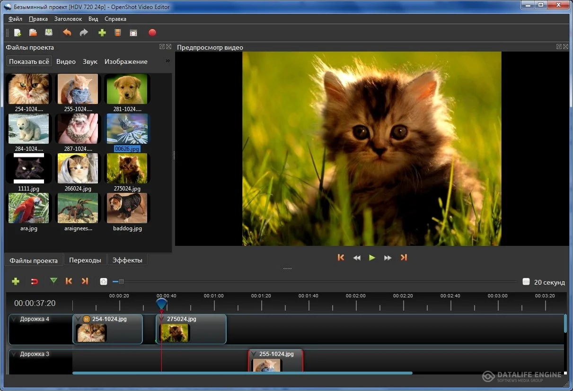Open the Дорожка 4 track menu arrow
Viewport: 573px width, 391px height.
[x=14, y=319]
